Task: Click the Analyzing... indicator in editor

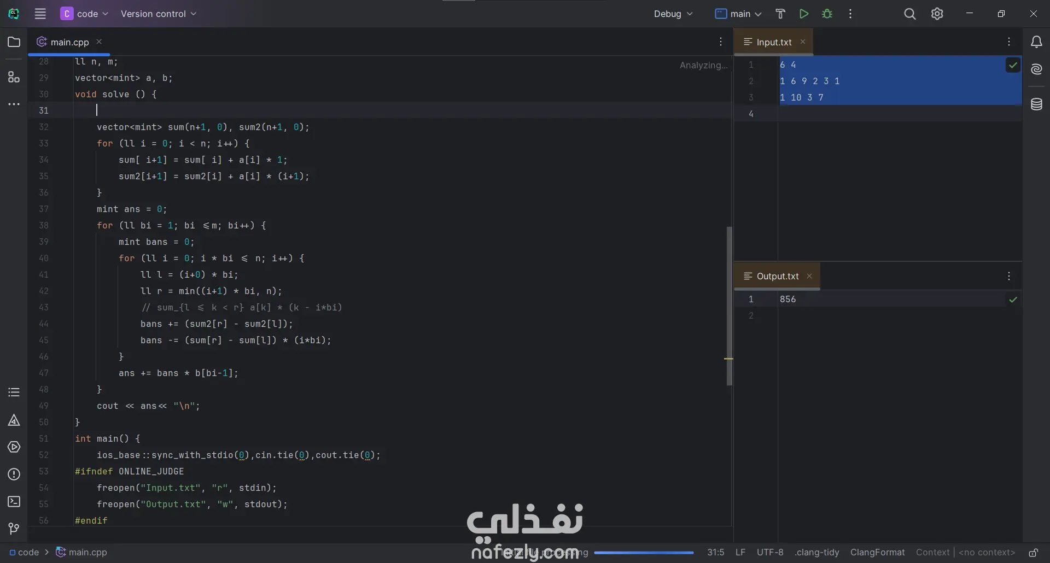Action: click(x=703, y=65)
